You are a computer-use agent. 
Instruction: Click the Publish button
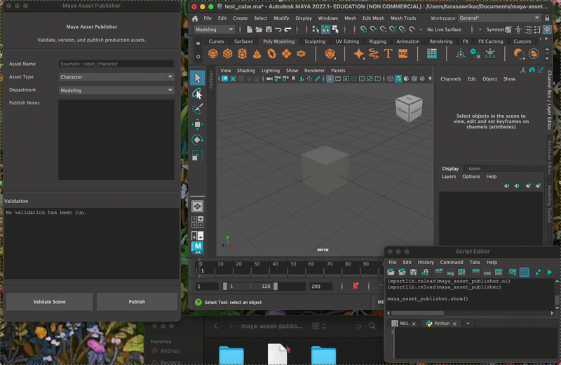(137, 302)
